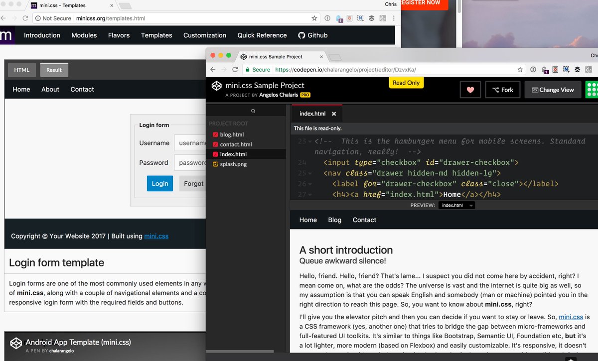Image resolution: width=598 pixels, height=361 pixels.
Task: Close the mini.css - Templates browser tab
Action: click(x=111, y=5)
